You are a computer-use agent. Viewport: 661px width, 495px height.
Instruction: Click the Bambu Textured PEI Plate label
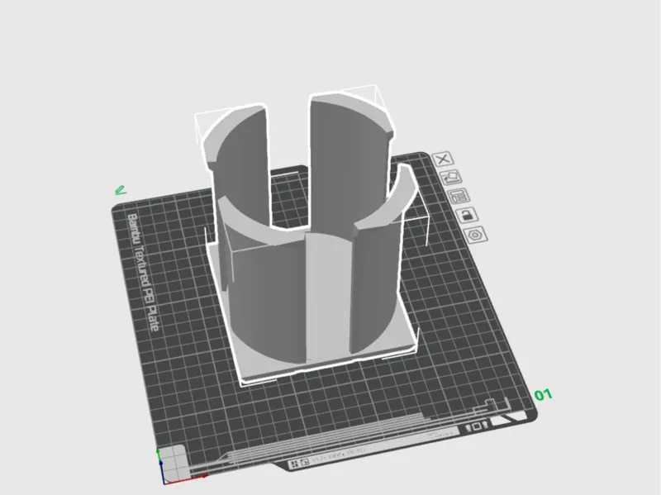tap(143, 273)
